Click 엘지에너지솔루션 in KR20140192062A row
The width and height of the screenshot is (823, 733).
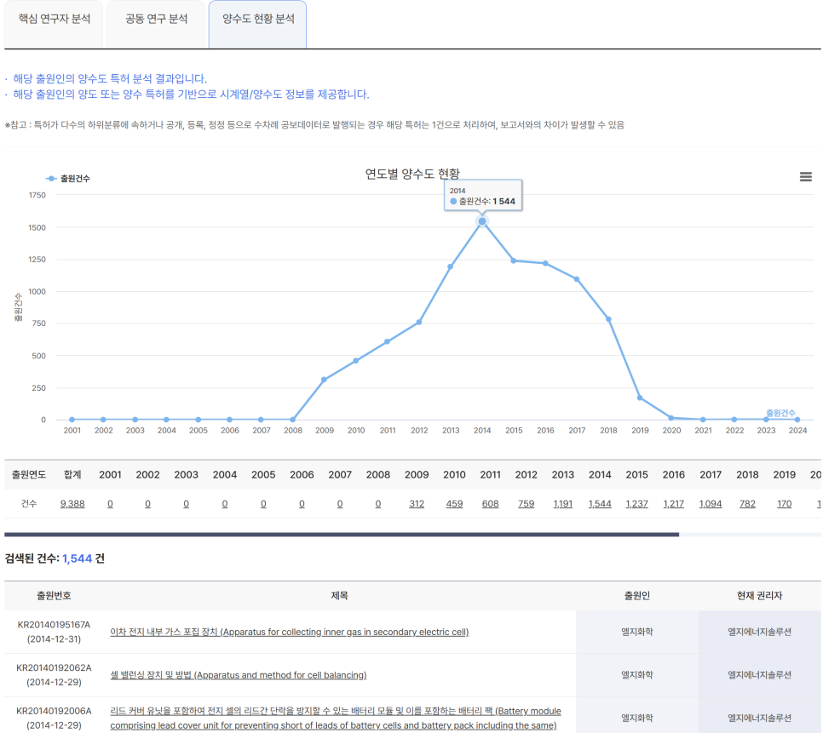coord(759,675)
